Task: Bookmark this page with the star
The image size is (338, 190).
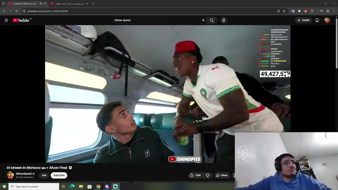Action: [284, 11]
